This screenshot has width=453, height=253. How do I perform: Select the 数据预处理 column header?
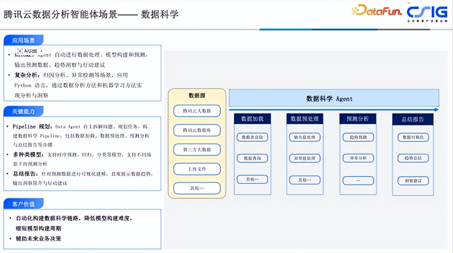click(305, 119)
